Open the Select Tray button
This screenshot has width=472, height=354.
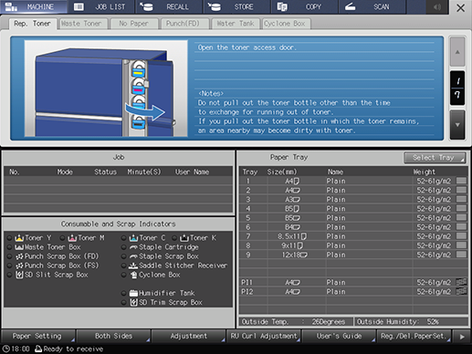point(435,158)
